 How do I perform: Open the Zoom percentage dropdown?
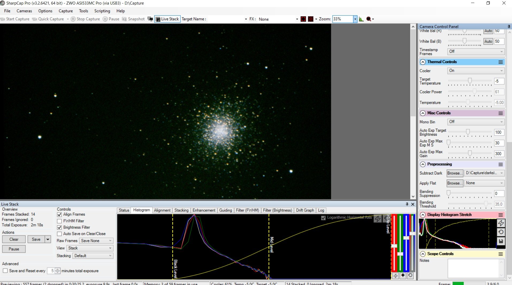355,19
